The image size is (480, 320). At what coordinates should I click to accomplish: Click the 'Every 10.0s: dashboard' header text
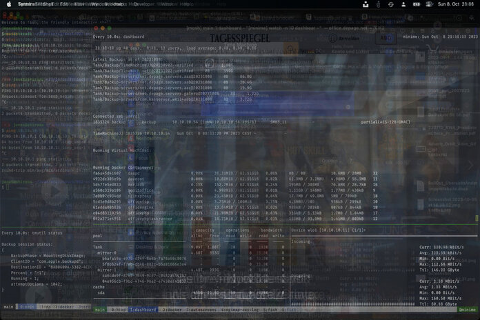(119, 37)
